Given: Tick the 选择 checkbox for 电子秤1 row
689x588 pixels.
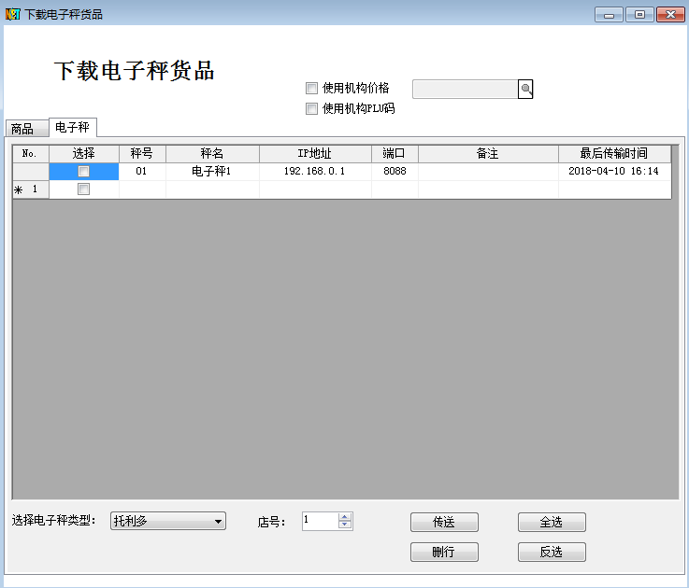Looking at the screenshot, I should coord(83,171).
